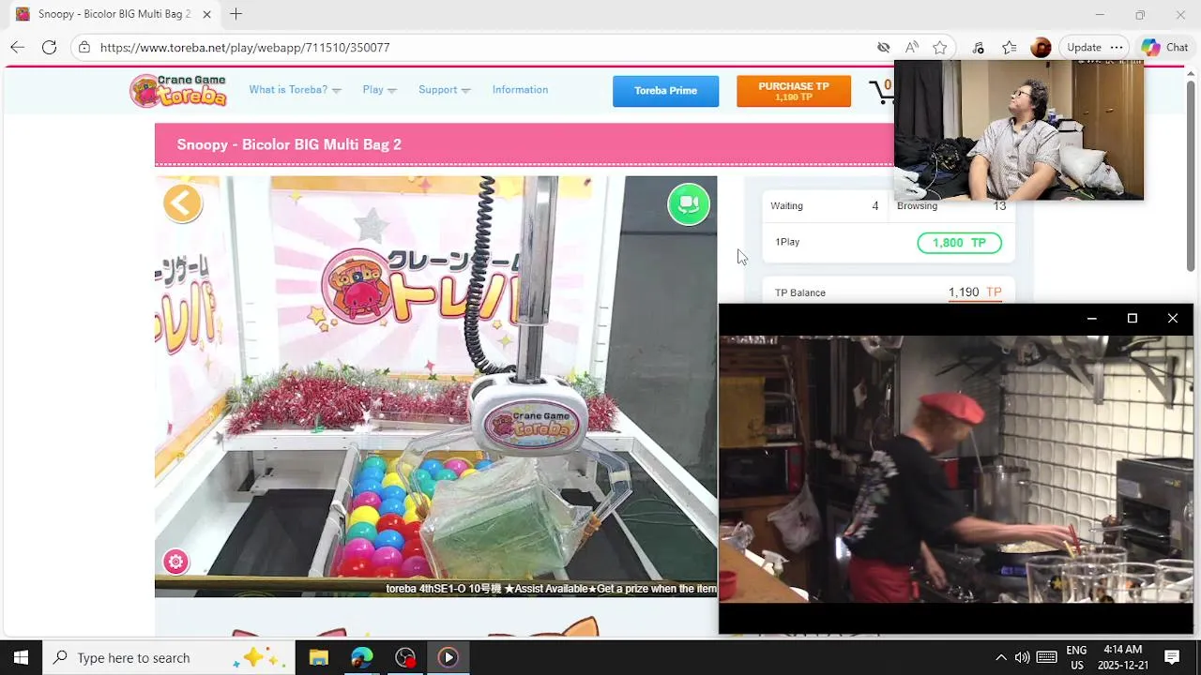Click the 1,800 TP play button
Viewport: 1201px width, 675px height.
pyautogui.click(x=959, y=243)
